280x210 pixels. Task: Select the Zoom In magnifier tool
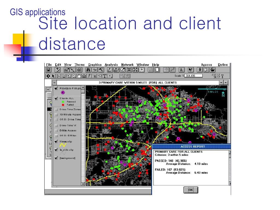point(69,76)
